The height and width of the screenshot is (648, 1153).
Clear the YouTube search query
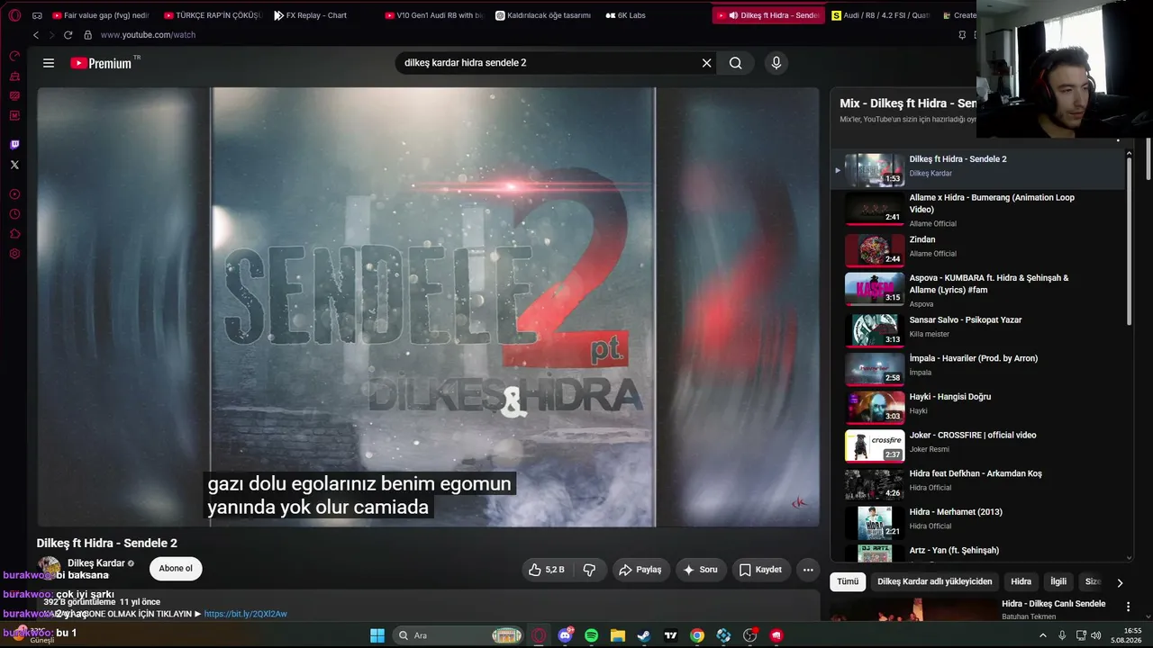[x=706, y=63]
